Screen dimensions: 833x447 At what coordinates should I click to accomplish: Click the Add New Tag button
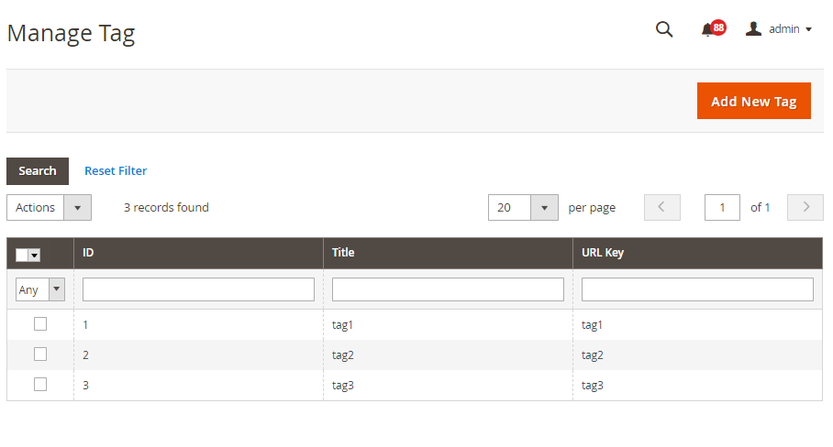754,101
